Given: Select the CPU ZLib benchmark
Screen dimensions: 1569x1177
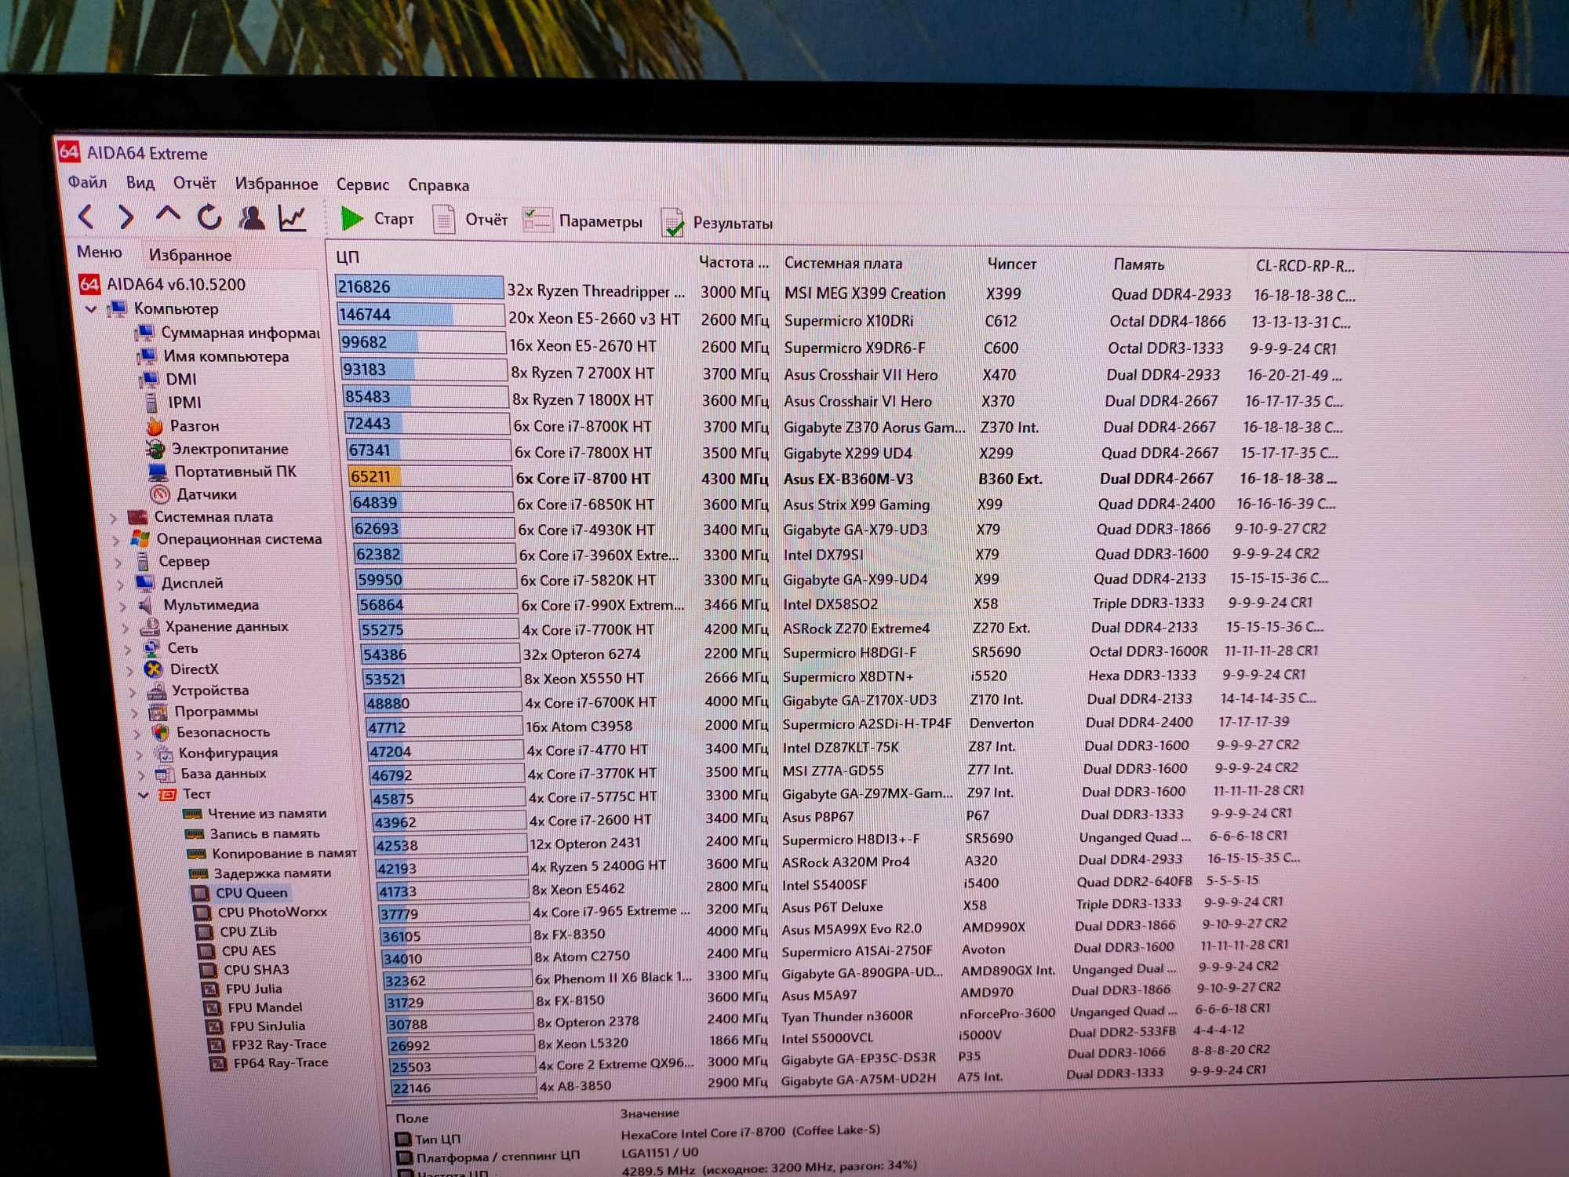Looking at the screenshot, I should point(236,932).
